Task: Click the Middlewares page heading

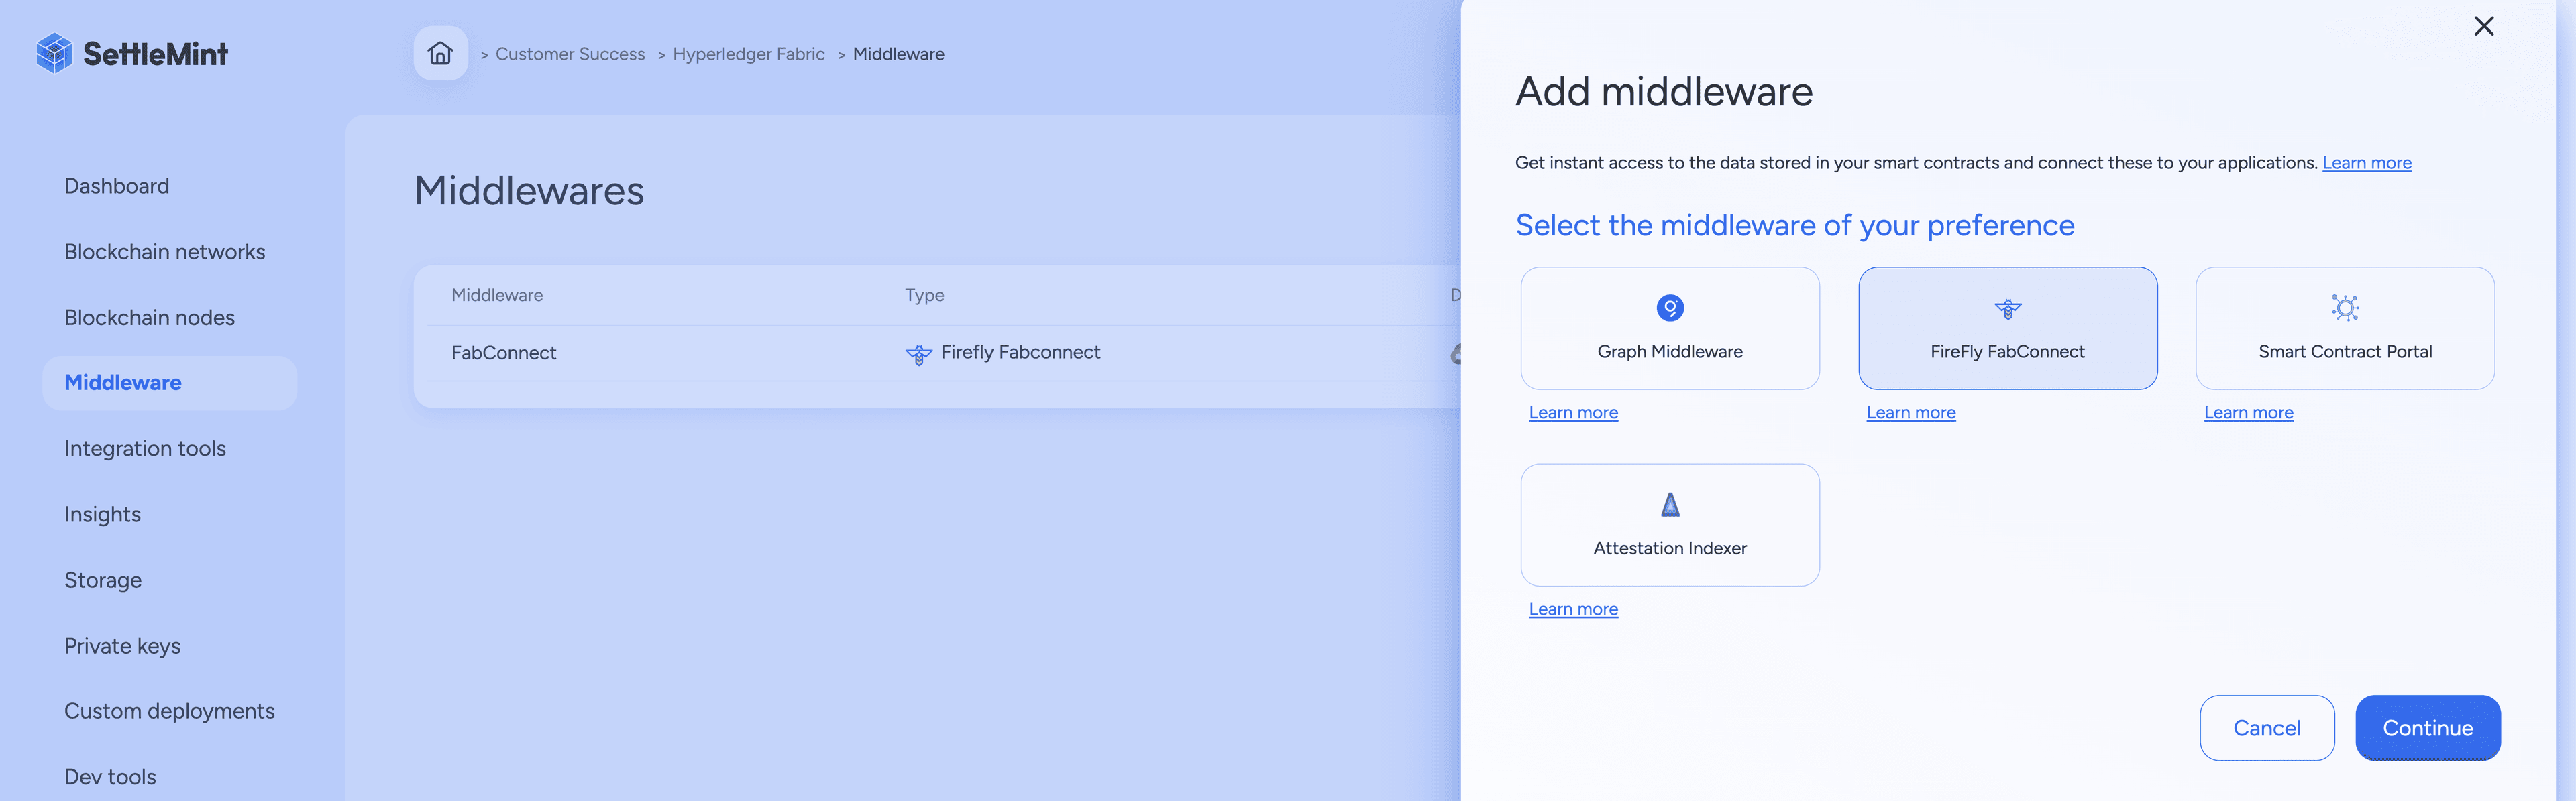Action: pyautogui.click(x=529, y=191)
